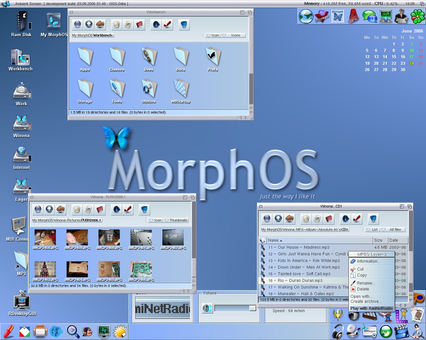Switch CD1 window to All files view

(x=393, y=229)
